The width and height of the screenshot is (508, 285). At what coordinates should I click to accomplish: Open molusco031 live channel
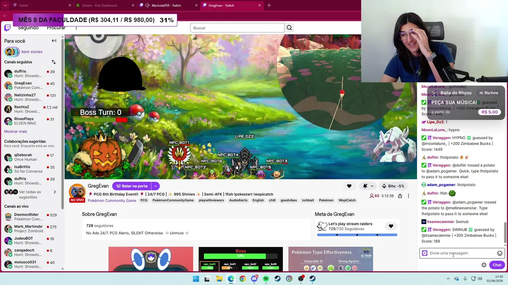click(x=31, y=264)
